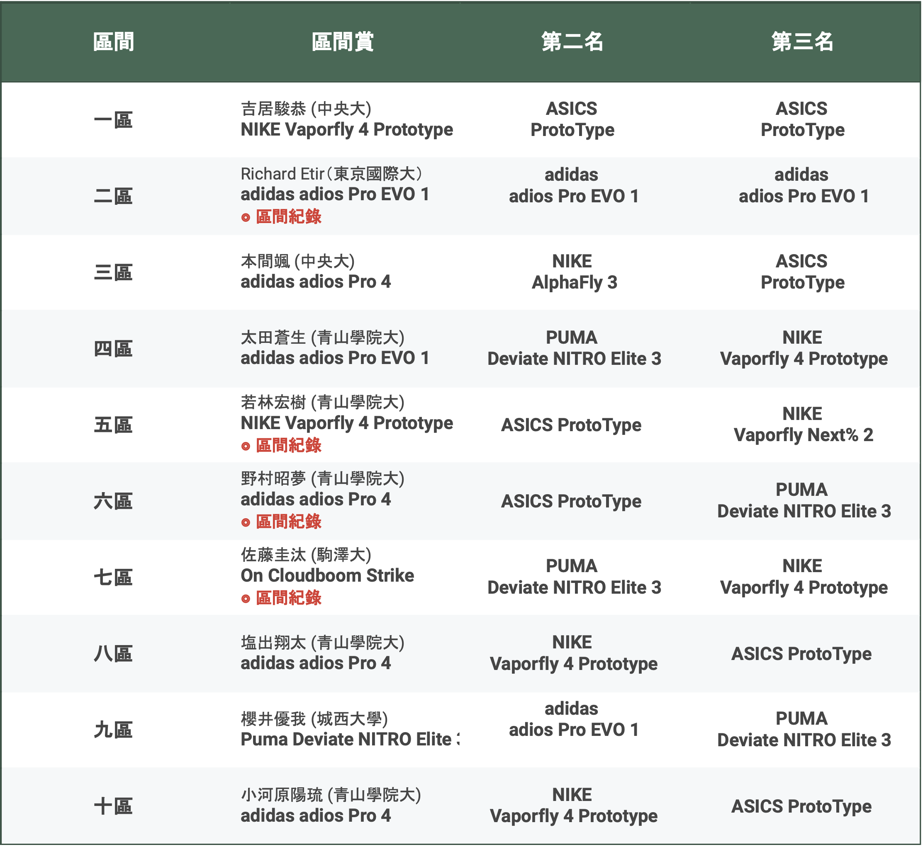Click the red record icon in 七區 row
The image size is (923, 847).
coord(246,599)
